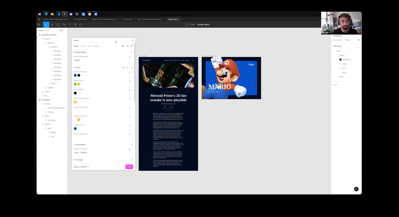Click the default border radius token
This screenshot has height=217, width=399.
[x=77, y=60]
